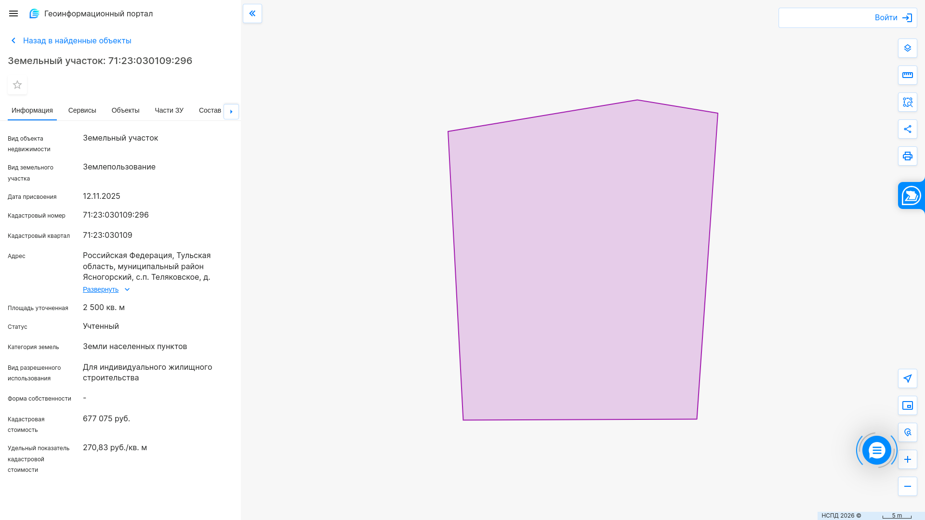
Task: Click the date value 12.11.2025
Action: [102, 196]
